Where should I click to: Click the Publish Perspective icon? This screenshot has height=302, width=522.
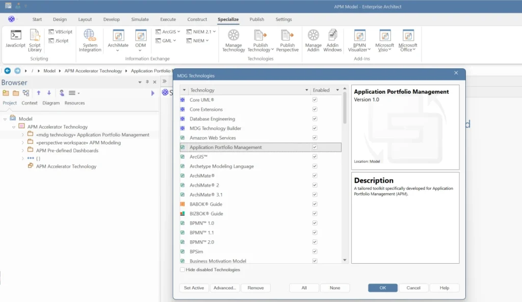288,35
